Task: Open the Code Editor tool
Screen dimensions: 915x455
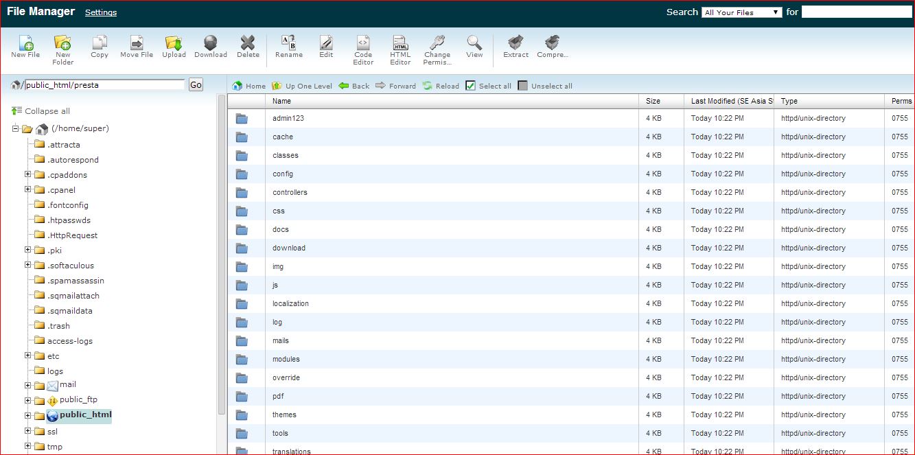Action: (x=363, y=43)
